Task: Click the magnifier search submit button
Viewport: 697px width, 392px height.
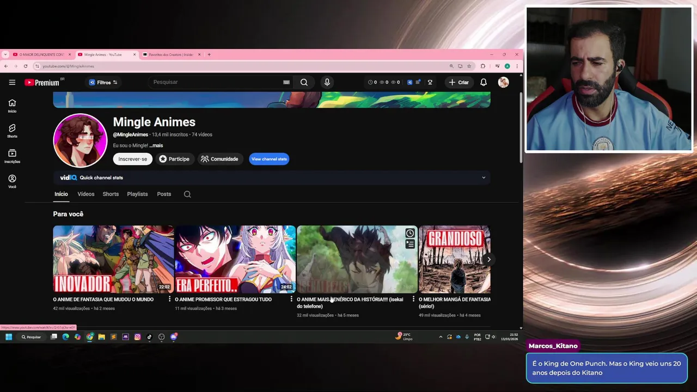Action: point(304,82)
